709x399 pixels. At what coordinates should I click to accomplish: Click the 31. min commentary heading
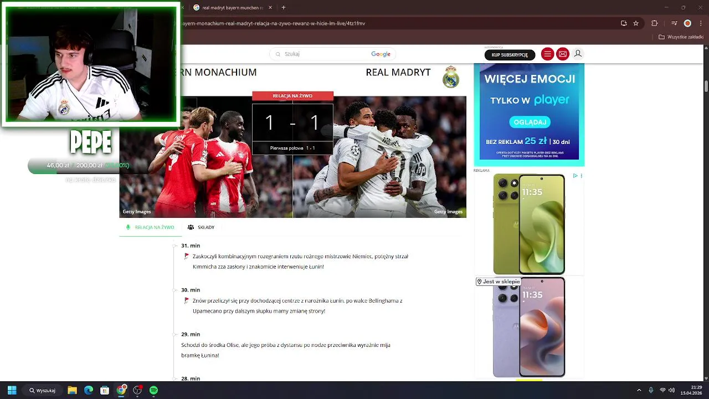tap(191, 245)
